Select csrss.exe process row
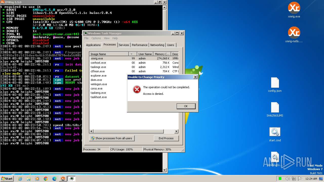 (x=108, y=88)
